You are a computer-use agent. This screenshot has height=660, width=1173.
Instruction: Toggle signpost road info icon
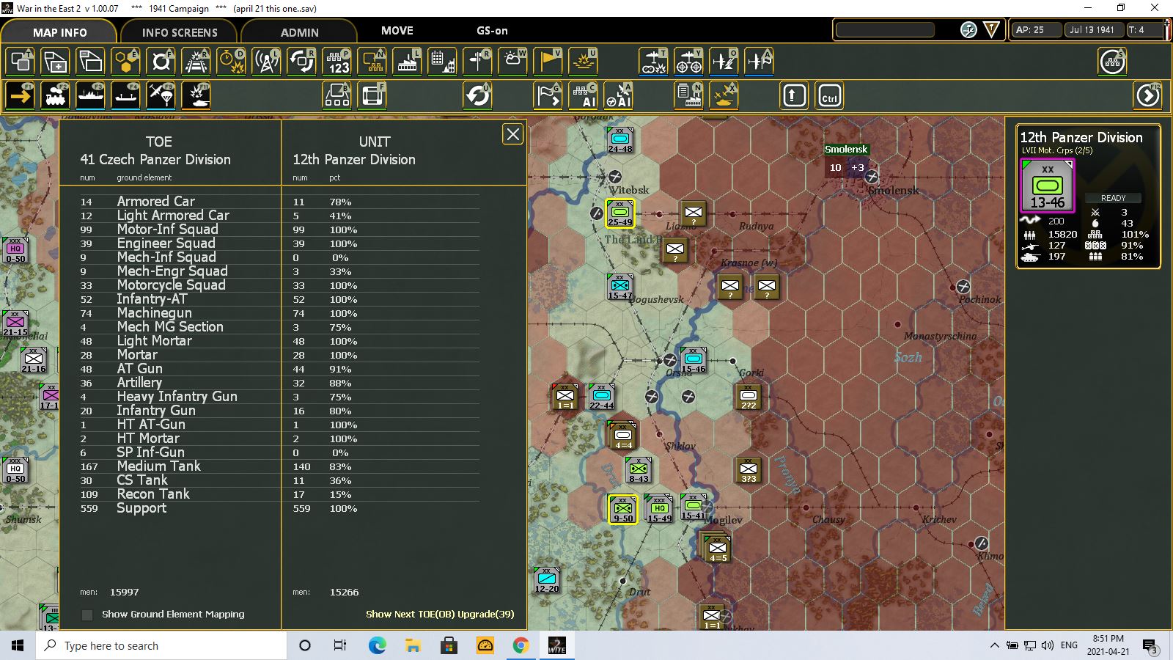[x=478, y=62]
